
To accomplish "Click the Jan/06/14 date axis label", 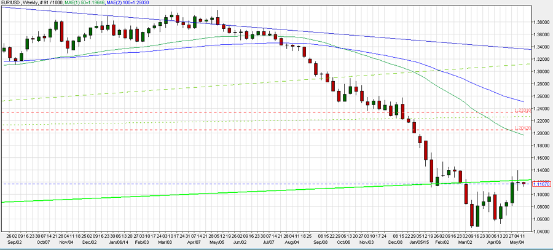I will click(x=119, y=243).
